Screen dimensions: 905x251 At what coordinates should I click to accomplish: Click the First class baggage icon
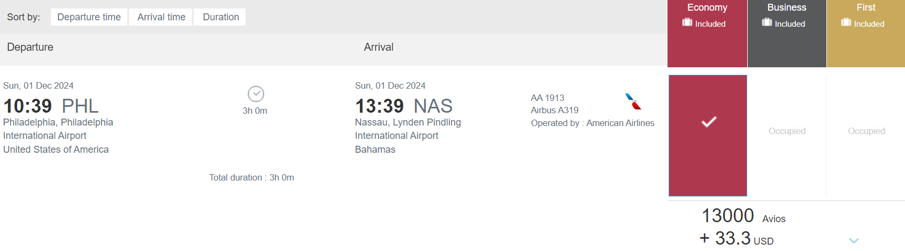846,22
